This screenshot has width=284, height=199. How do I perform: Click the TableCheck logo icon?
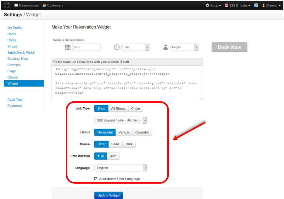click(7, 5)
